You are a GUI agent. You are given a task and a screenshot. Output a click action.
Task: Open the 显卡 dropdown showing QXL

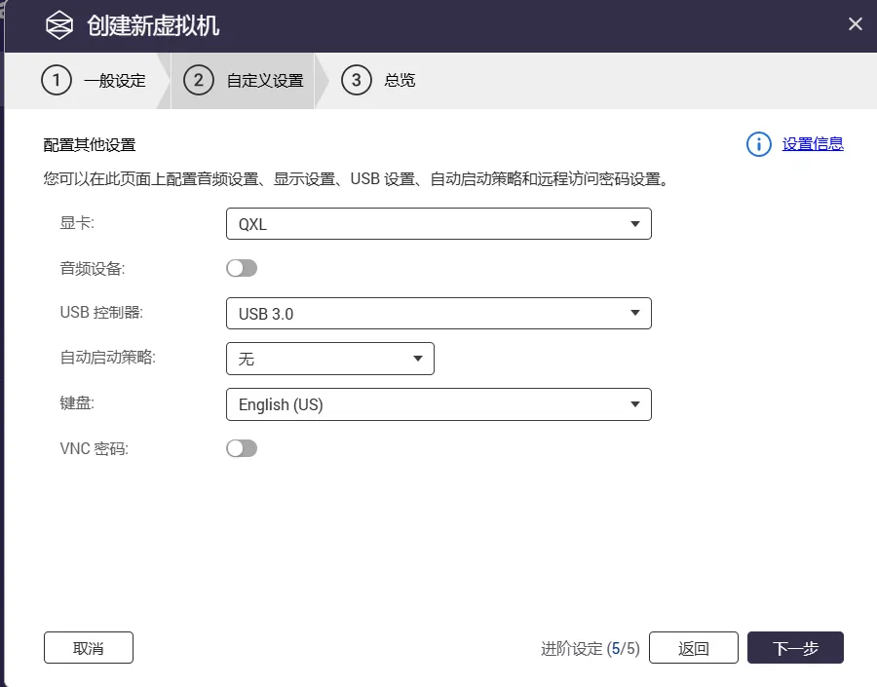[x=438, y=224]
